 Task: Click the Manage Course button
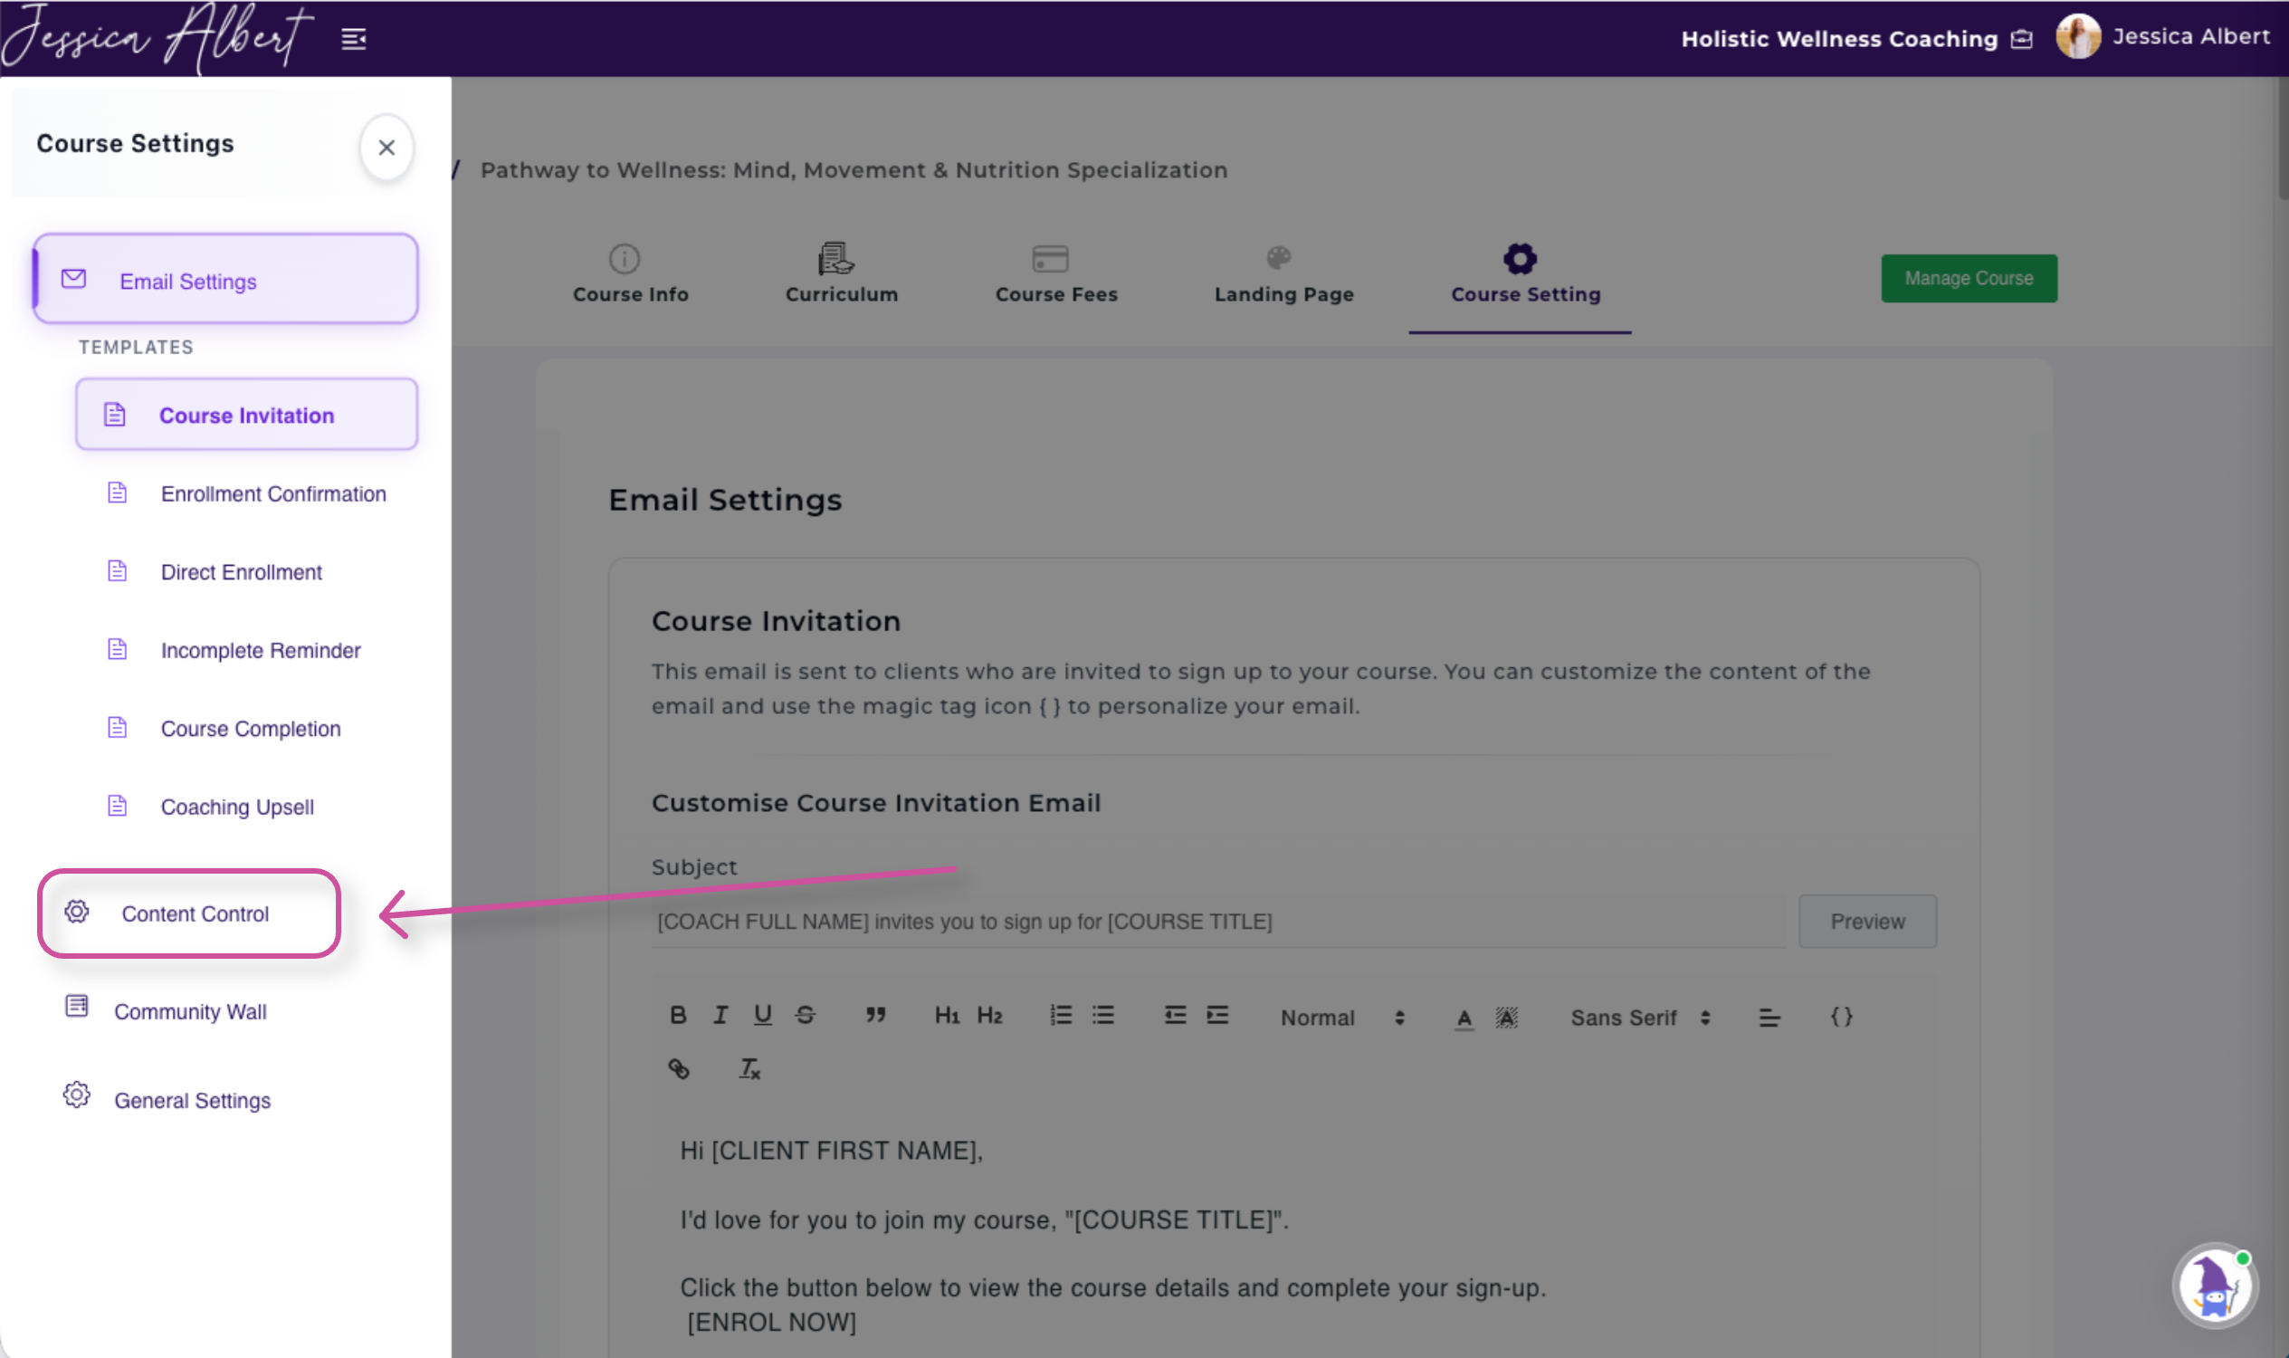(x=1968, y=278)
